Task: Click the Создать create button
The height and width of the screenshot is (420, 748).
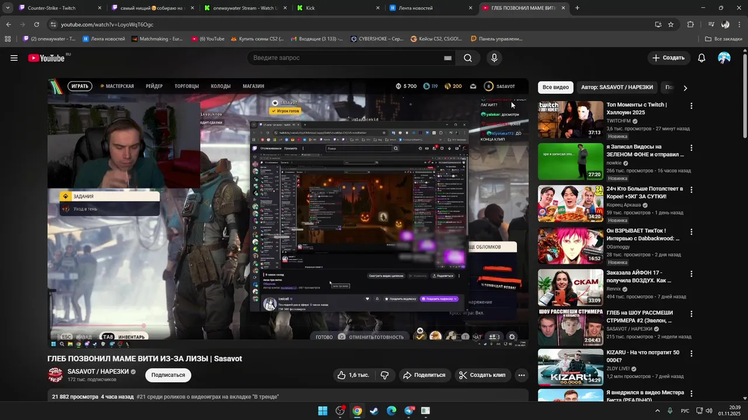Action: click(668, 58)
